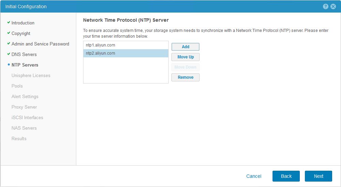Add a new NTP server
The width and height of the screenshot is (341, 187).
click(185, 47)
